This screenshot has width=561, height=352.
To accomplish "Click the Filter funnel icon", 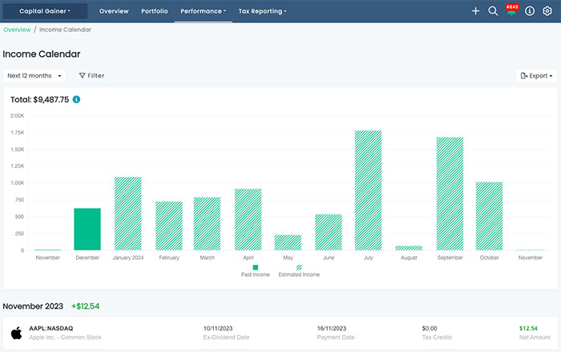I will 83,76.
